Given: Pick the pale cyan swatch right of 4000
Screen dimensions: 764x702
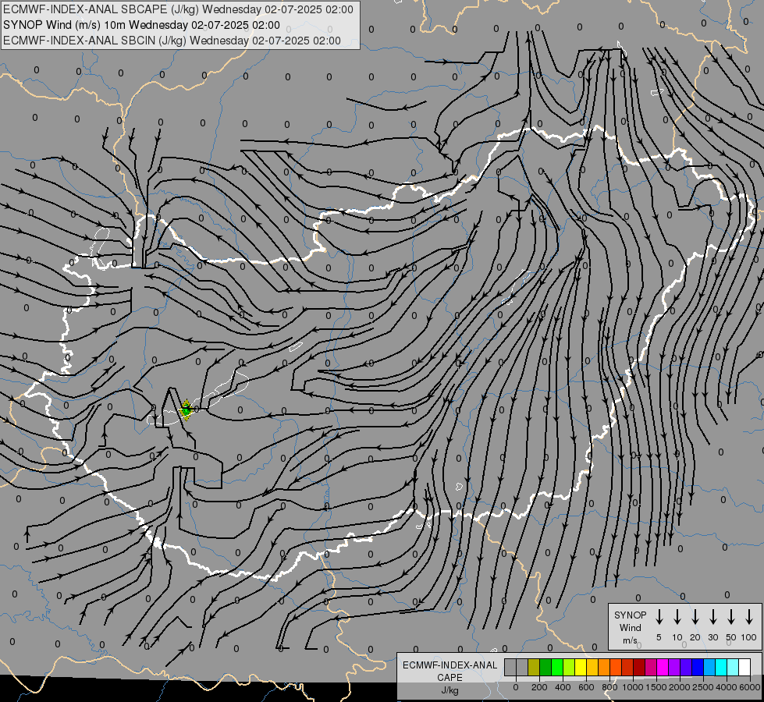Looking at the screenshot, I should (734, 667).
